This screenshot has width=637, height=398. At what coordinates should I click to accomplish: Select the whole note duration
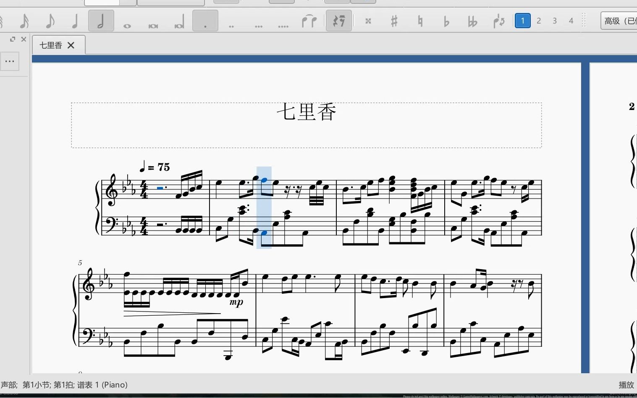(127, 25)
